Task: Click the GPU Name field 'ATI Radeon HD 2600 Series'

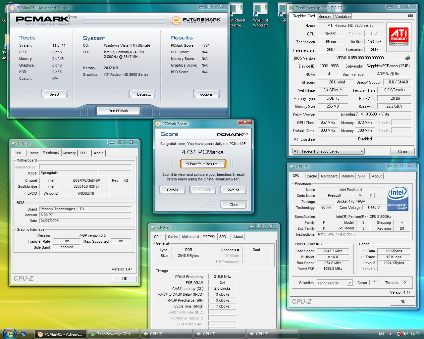Action: tap(351, 25)
